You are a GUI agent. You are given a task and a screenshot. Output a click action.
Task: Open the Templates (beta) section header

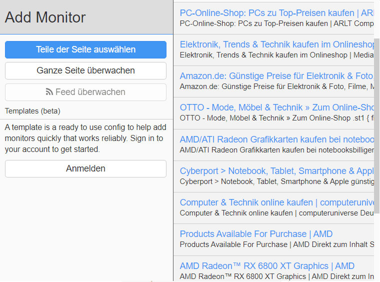(x=32, y=111)
